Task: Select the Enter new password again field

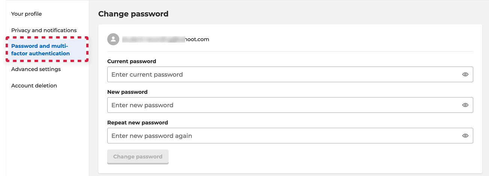Action: pyautogui.click(x=290, y=136)
